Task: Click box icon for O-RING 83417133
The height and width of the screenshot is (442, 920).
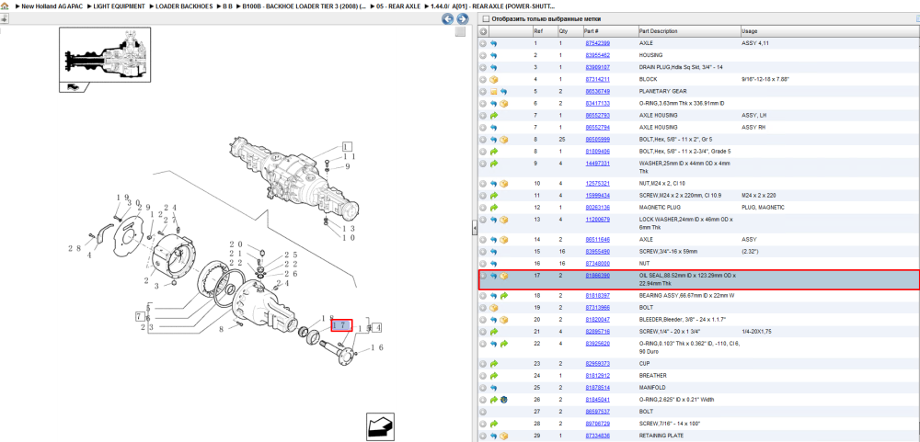Action: click(503, 103)
